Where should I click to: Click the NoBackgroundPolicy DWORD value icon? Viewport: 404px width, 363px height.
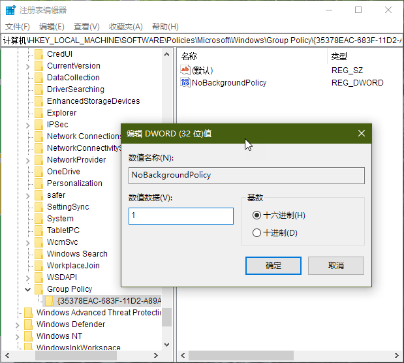coord(185,83)
